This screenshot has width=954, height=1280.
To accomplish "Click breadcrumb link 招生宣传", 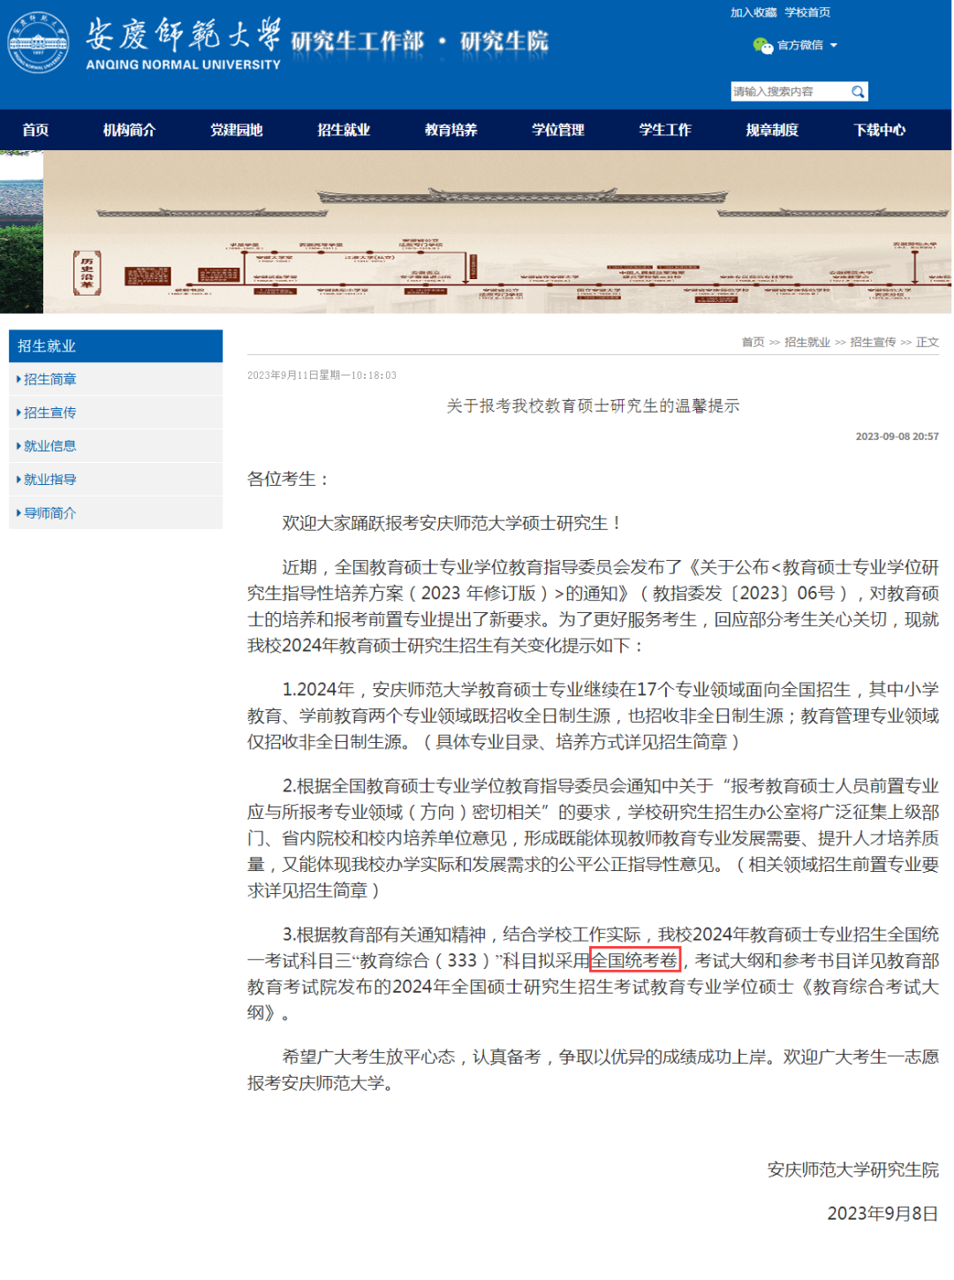I will tap(873, 342).
